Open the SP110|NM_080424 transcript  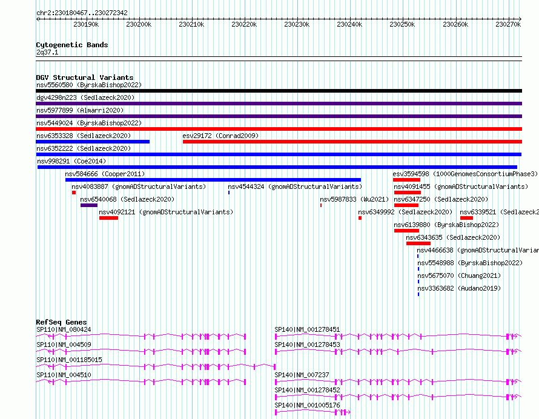(x=141, y=336)
